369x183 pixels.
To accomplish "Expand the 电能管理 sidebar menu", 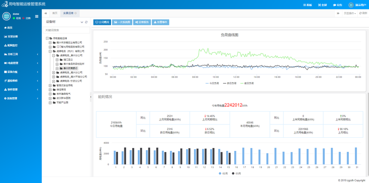I will 21,63.
